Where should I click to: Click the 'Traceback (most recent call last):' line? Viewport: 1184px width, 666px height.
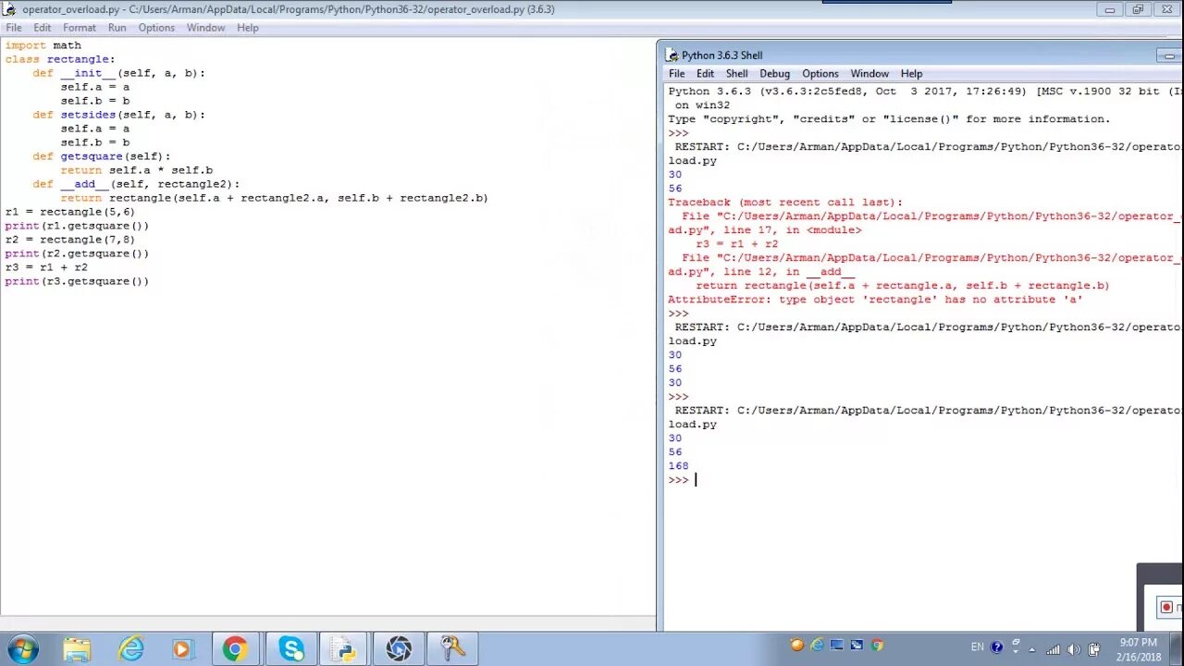tap(785, 203)
